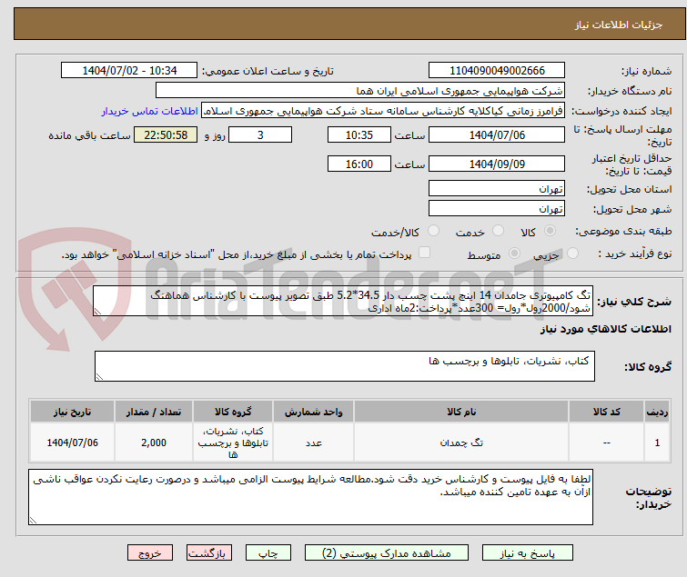
Task: Click the 16:00 price validity time field
Action: (x=359, y=164)
